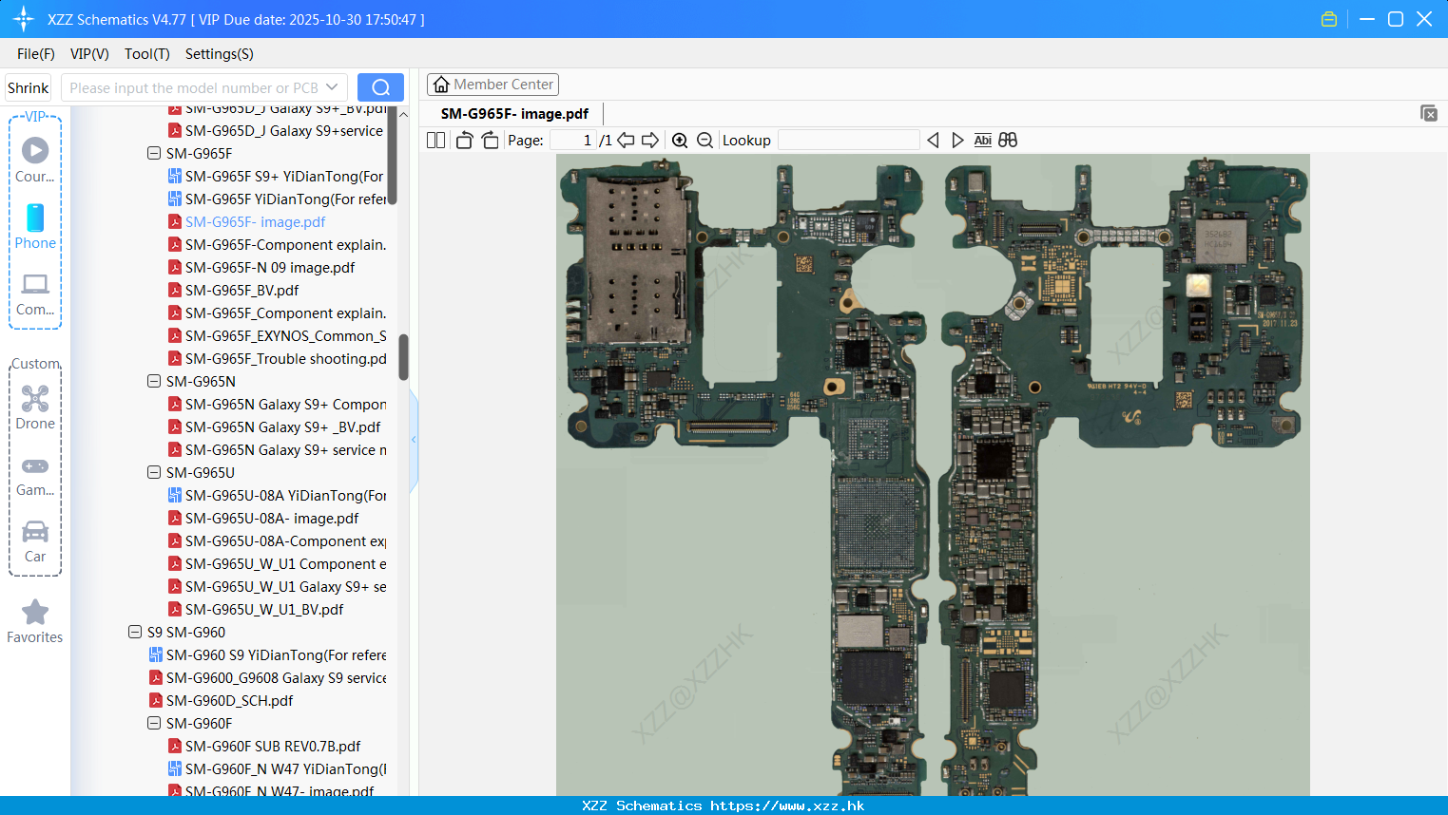Collapse the SM-G965U tree node
1448x815 pixels.
click(x=154, y=472)
